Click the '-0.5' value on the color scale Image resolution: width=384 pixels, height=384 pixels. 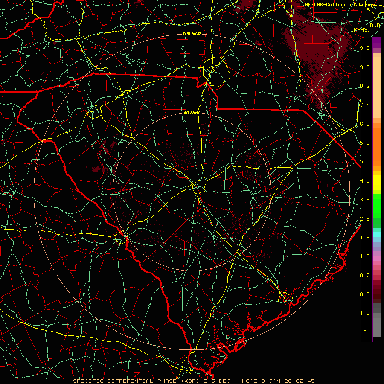[363, 294]
